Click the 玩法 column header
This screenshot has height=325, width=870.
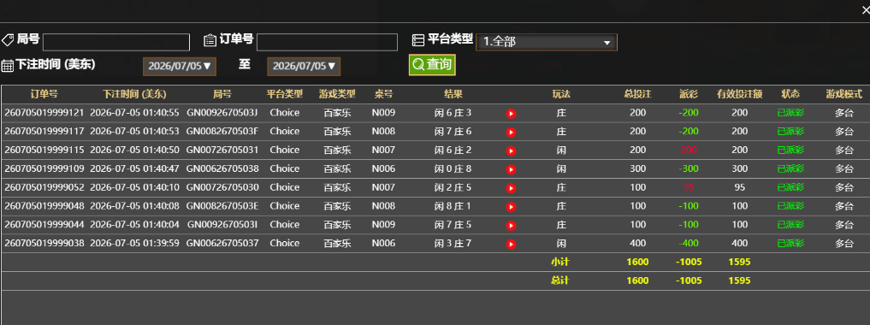pyautogui.click(x=561, y=94)
